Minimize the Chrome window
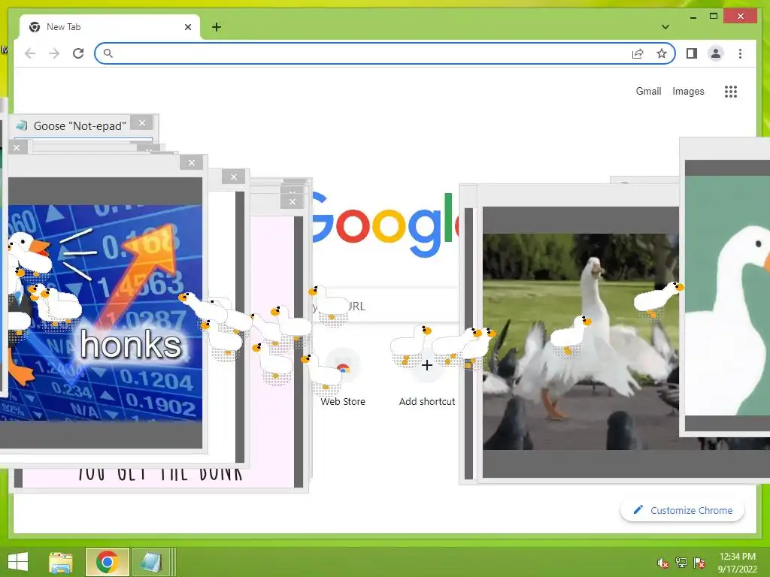The image size is (770, 577). point(693,17)
